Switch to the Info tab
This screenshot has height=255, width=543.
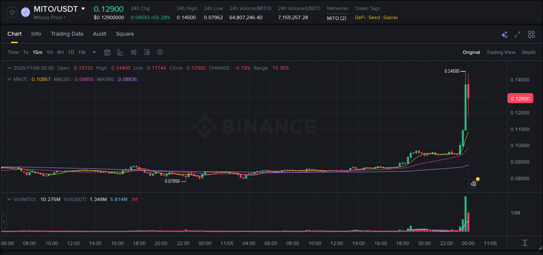(36, 34)
